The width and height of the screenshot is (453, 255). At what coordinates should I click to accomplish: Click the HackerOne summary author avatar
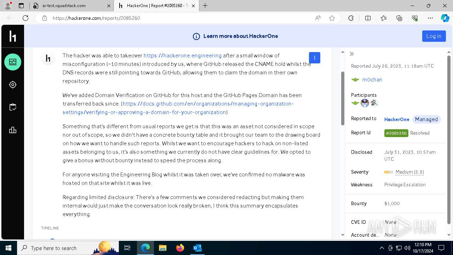click(48, 58)
